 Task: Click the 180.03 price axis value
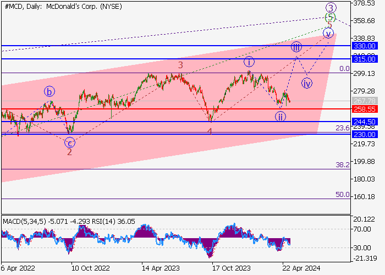coord(364,179)
